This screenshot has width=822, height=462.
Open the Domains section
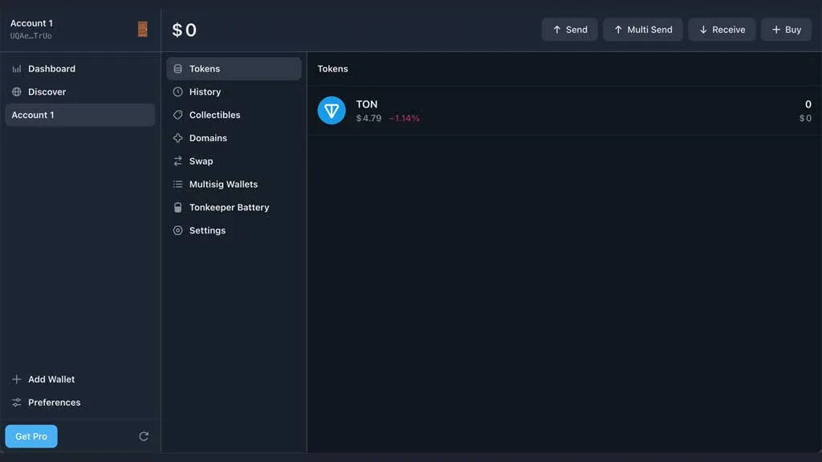click(x=208, y=138)
